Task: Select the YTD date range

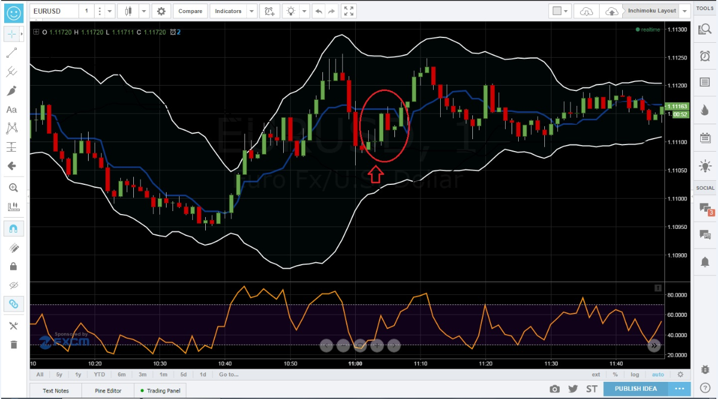Action: [x=99, y=375]
